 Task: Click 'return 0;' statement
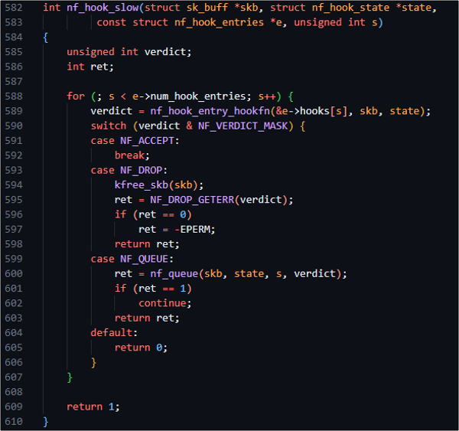141,348
